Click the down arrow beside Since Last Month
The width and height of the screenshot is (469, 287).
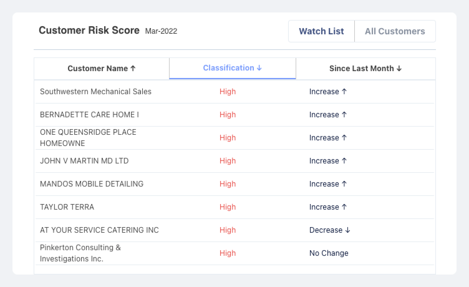[x=399, y=69]
